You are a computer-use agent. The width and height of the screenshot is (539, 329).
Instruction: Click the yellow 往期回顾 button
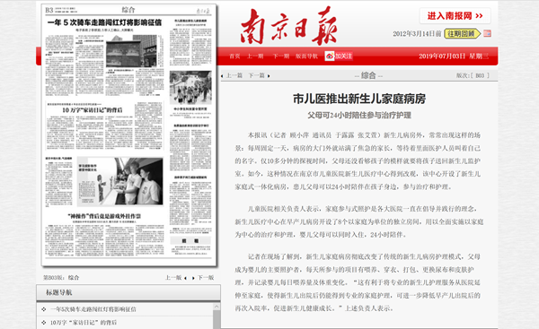(462, 34)
